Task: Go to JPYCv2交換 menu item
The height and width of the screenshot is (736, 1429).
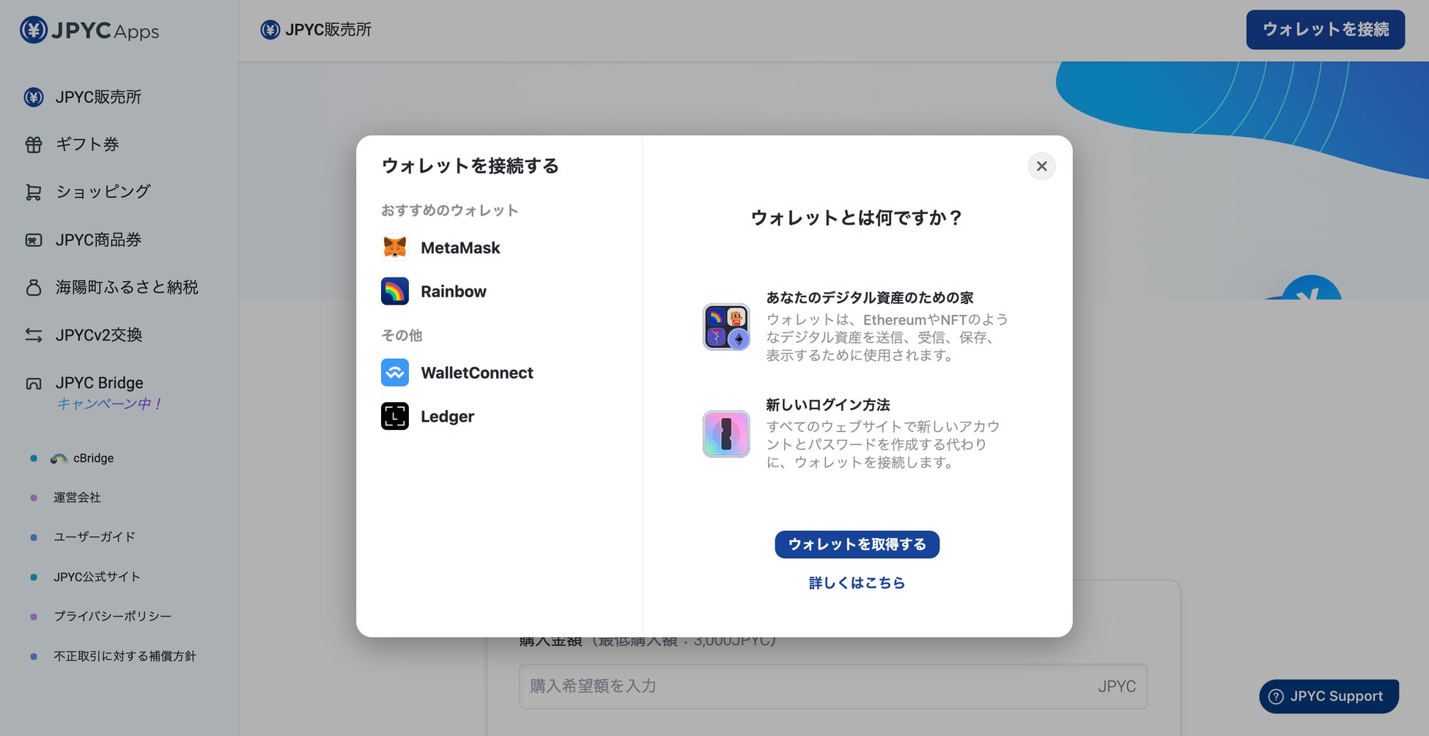Action: pyautogui.click(x=99, y=335)
